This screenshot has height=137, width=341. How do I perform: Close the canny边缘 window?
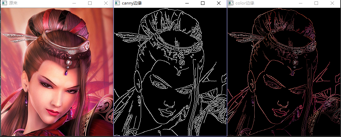[x=219, y=3]
